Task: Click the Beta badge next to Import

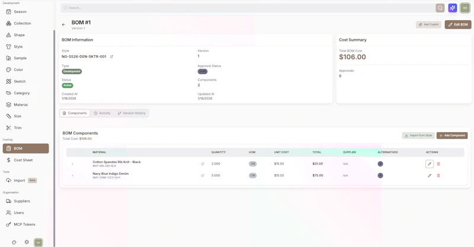Action: 33,180
